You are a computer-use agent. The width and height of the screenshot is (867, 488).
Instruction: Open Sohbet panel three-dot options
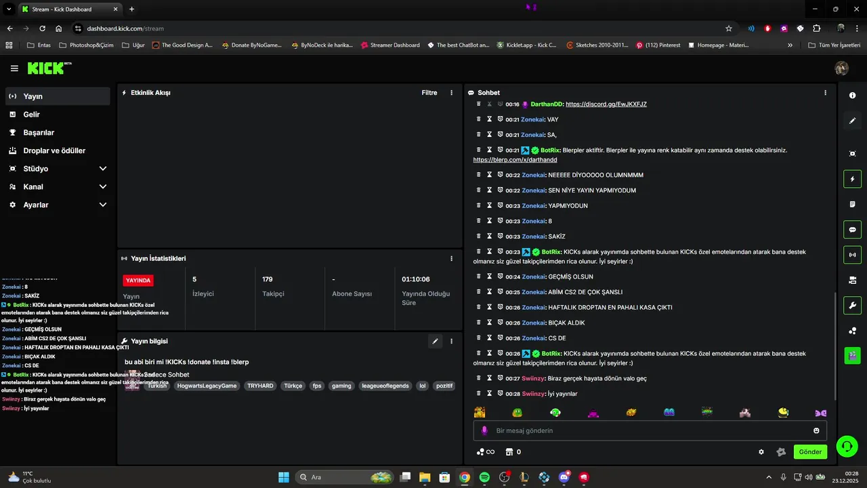825,93
